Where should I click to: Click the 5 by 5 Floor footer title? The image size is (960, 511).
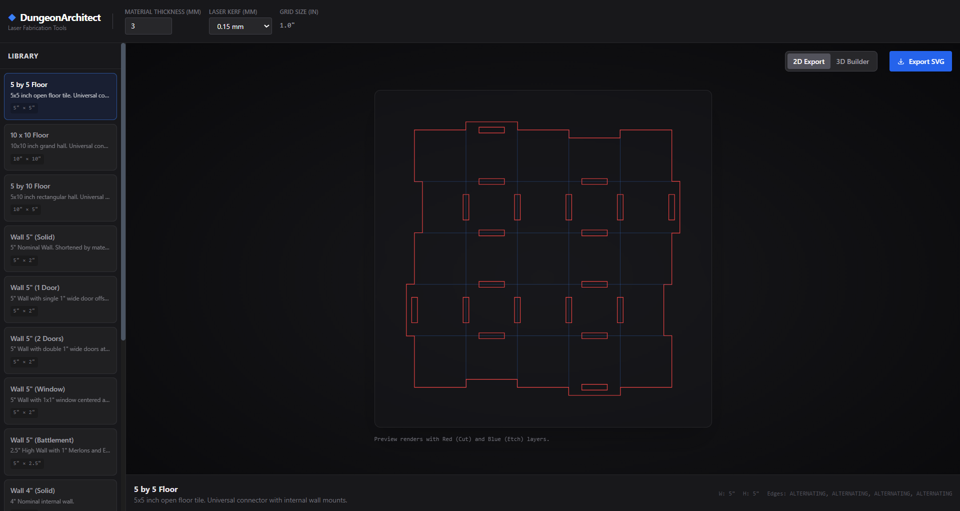coord(156,489)
